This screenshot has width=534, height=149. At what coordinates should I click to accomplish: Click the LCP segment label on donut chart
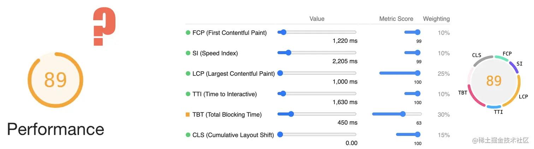coord(523,96)
